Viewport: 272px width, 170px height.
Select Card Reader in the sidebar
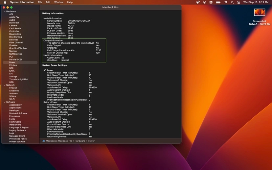(x=15, y=29)
